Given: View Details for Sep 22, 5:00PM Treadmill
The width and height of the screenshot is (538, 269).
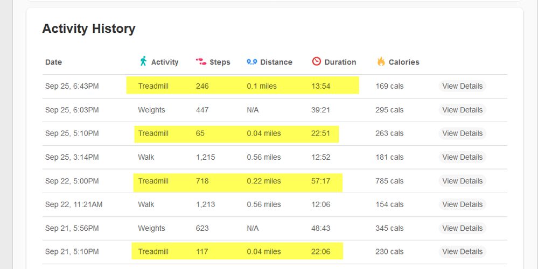Looking at the screenshot, I should pyautogui.click(x=462, y=181).
